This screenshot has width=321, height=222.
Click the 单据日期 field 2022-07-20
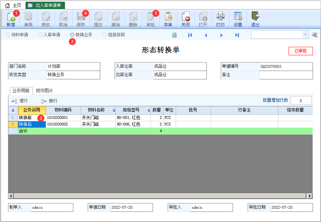[132, 207]
